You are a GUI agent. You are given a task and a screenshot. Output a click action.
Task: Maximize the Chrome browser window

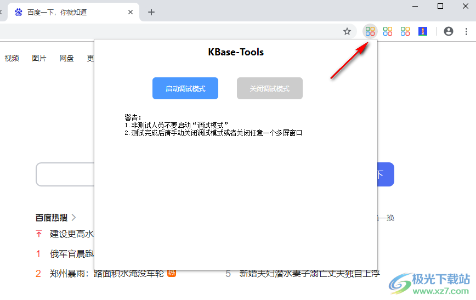440,6
